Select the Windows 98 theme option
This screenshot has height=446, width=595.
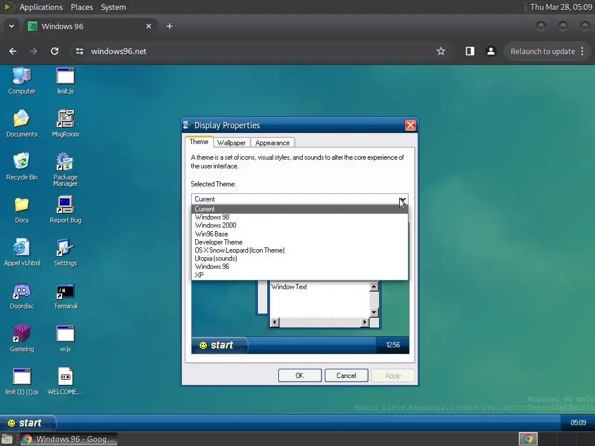[300, 217]
